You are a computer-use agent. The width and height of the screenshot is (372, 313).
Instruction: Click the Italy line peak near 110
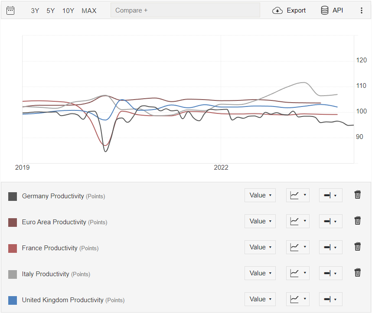[303, 82]
